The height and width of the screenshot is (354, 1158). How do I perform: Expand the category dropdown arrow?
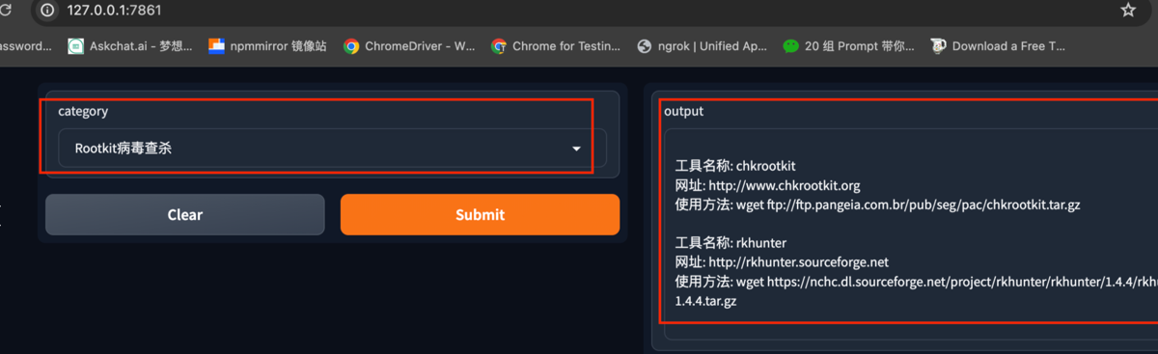point(576,149)
